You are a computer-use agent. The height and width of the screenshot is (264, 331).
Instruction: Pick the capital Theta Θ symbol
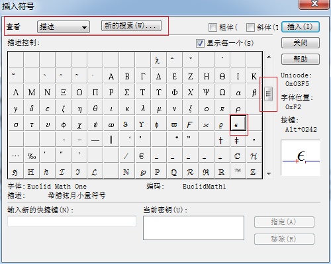point(222,76)
